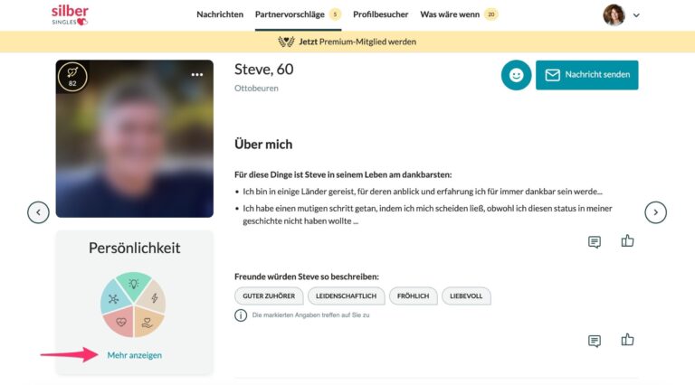The height and width of the screenshot is (385, 695).
Task: Like the friends description with thumbs-up
Action: coord(627,340)
